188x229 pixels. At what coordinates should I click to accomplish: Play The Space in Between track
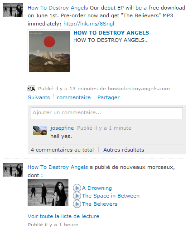77,196
